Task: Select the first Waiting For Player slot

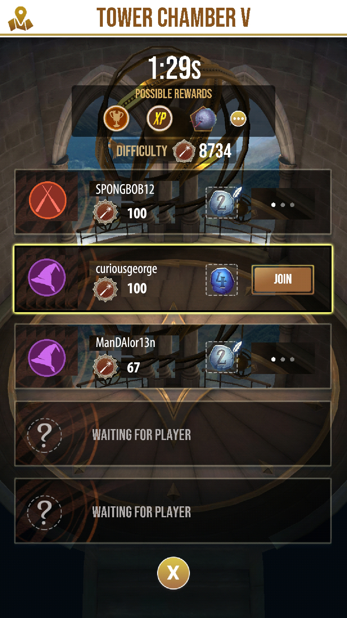Action: click(173, 434)
